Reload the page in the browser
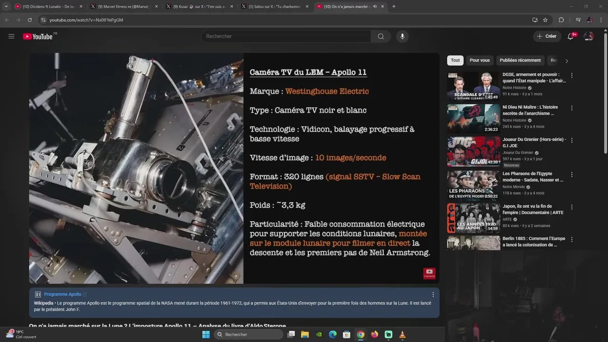The height and width of the screenshot is (342, 608). (x=29, y=20)
